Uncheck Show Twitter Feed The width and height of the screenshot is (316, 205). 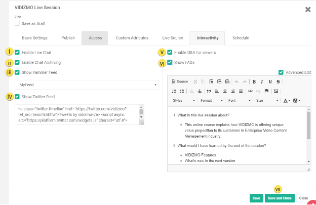18,97
